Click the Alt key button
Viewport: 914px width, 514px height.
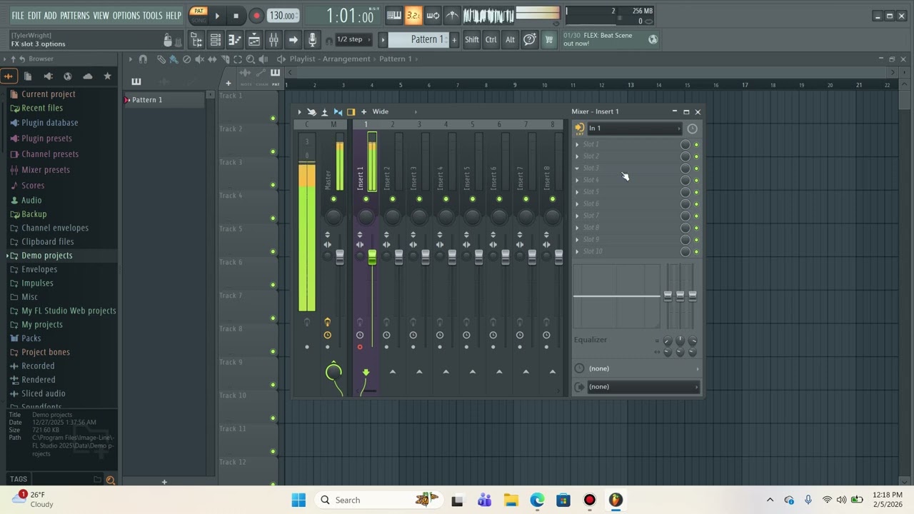click(x=510, y=40)
